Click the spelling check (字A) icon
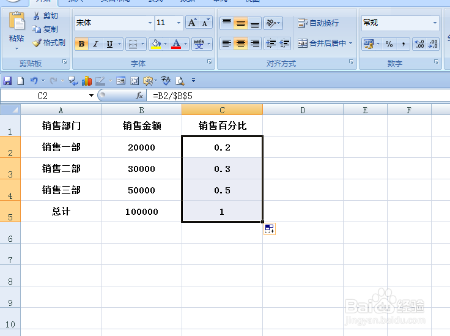This screenshot has height=336, width=450. tap(166, 81)
